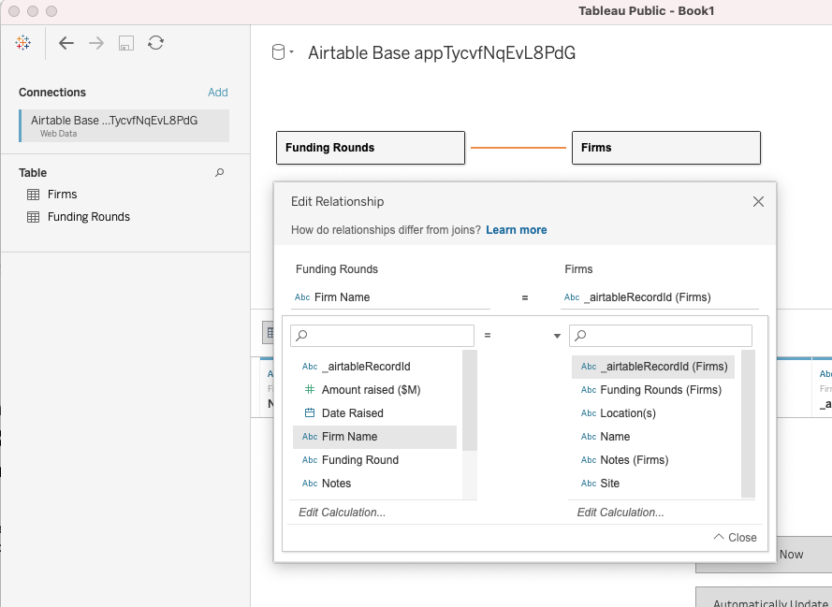Open the _airtableRecordId (Firms) field selector at top
This screenshot has height=607, width=832.
click(660, 297)
